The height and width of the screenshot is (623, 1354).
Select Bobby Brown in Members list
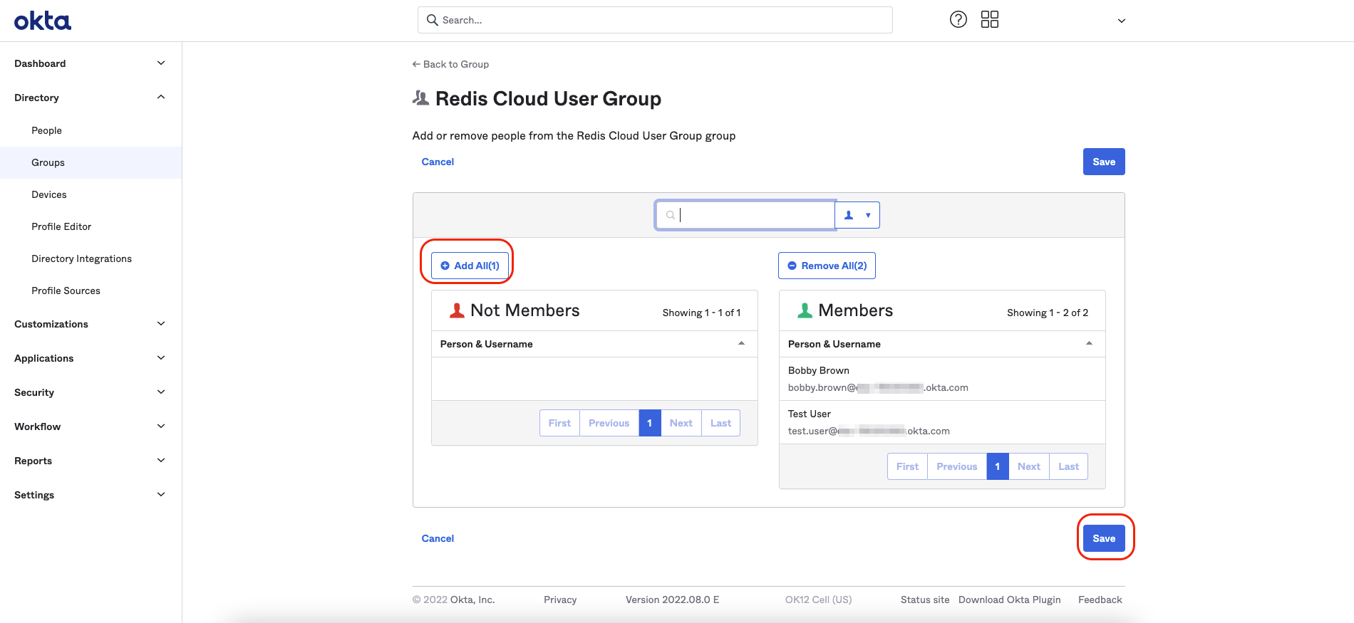coord(819,371)
